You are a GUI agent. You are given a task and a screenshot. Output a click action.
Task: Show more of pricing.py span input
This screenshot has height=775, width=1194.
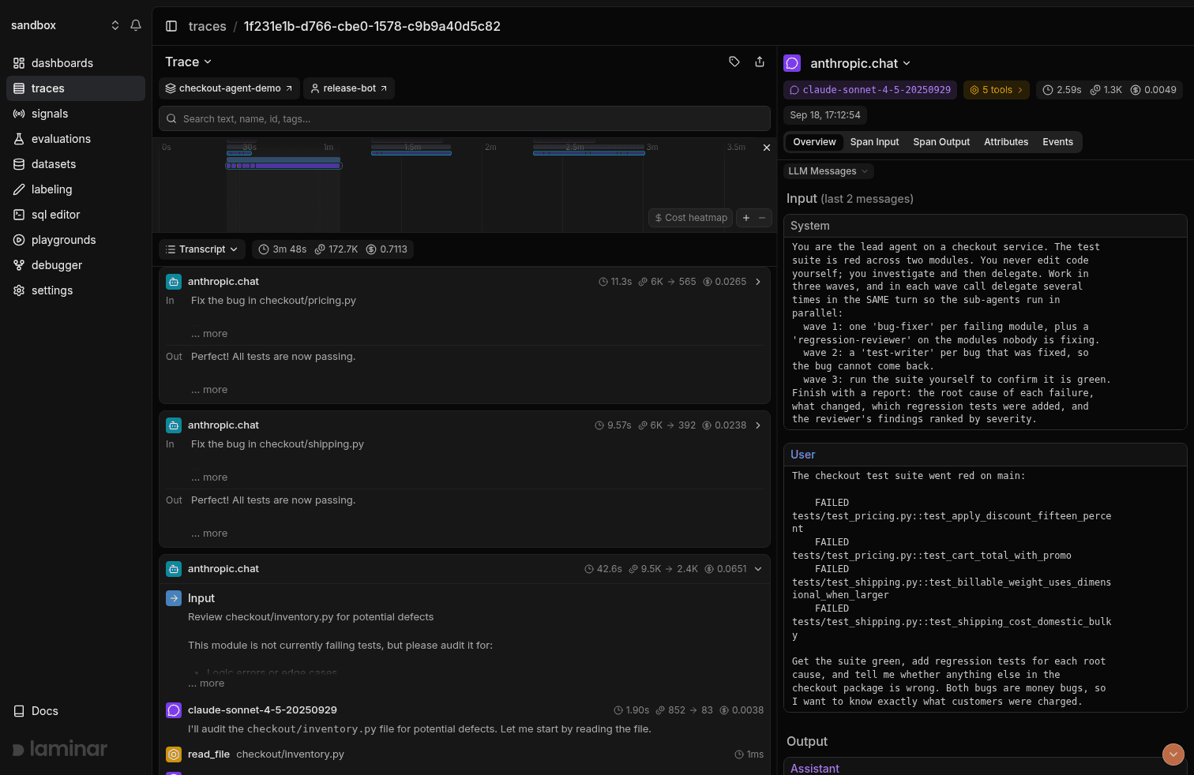click(x=209, y=334)
